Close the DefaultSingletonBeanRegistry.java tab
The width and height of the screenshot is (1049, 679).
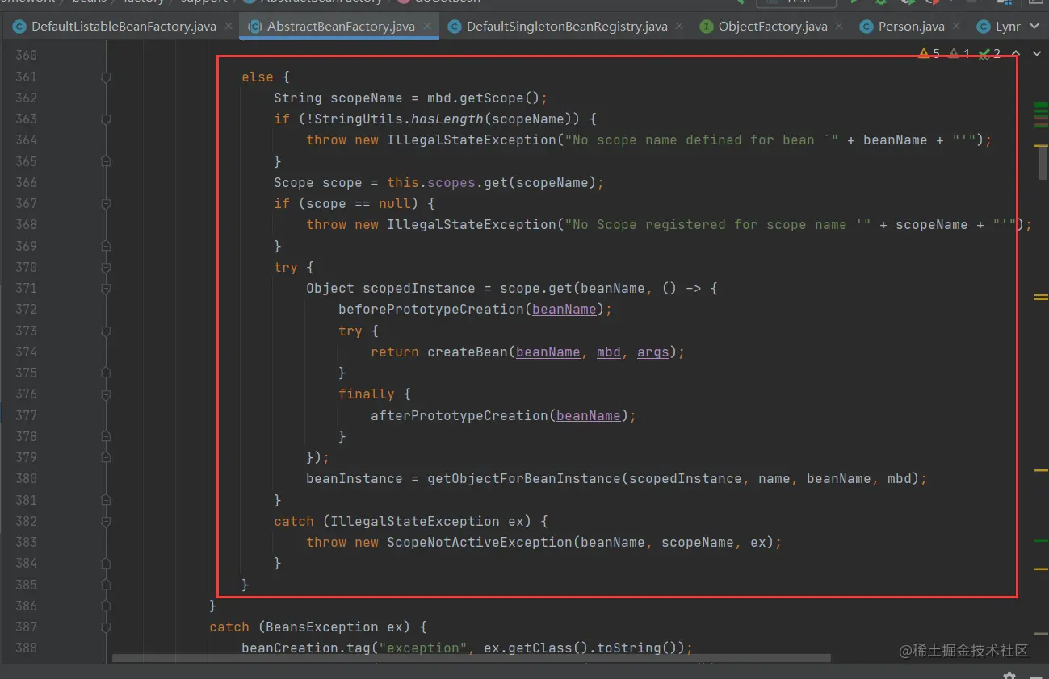pyautogui.click(x=680, y=27)
